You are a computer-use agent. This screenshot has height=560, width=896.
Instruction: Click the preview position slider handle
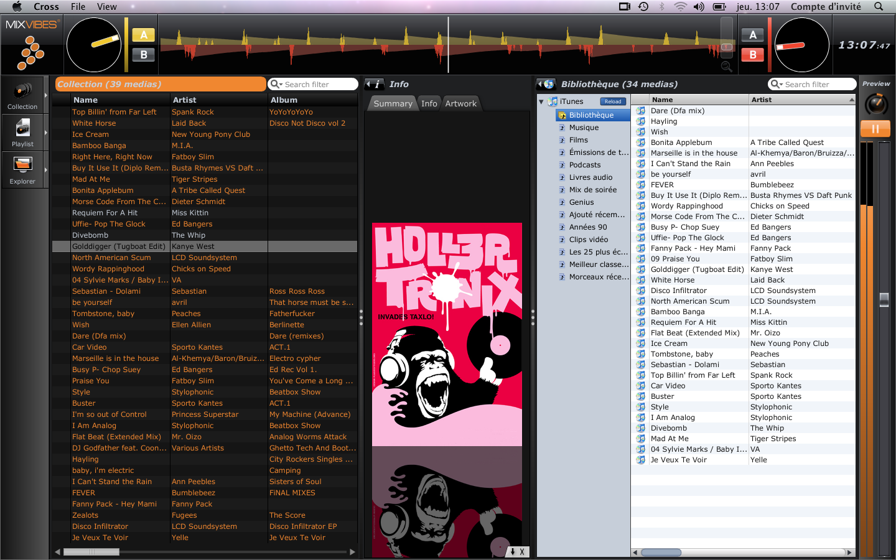tap(884, 300)
